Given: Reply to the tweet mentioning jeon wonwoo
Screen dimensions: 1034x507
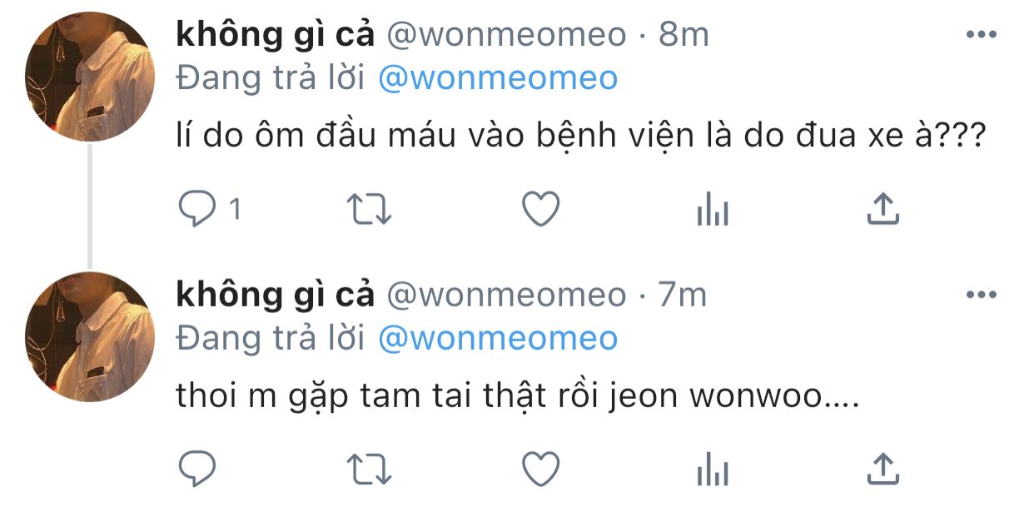Looking at the screenshot, I should pyautogui.click(x=197, y=470).
